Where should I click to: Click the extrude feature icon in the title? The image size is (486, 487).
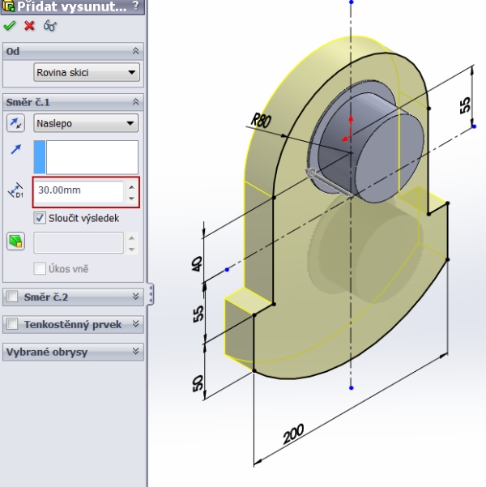(8, 6)
